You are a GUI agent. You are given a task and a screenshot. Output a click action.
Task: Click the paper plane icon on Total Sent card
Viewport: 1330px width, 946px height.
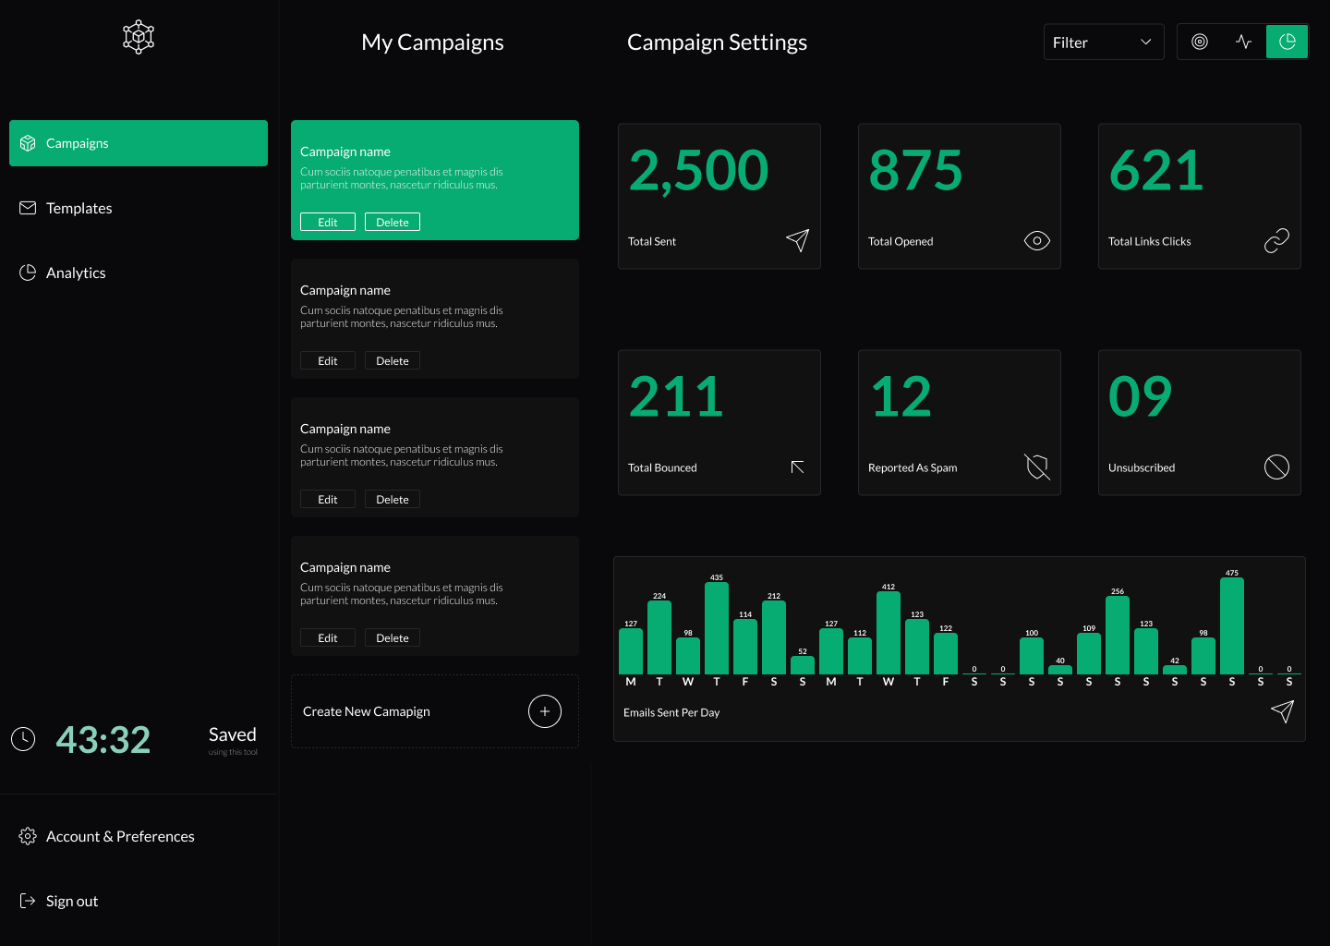[x=796, y=240]
